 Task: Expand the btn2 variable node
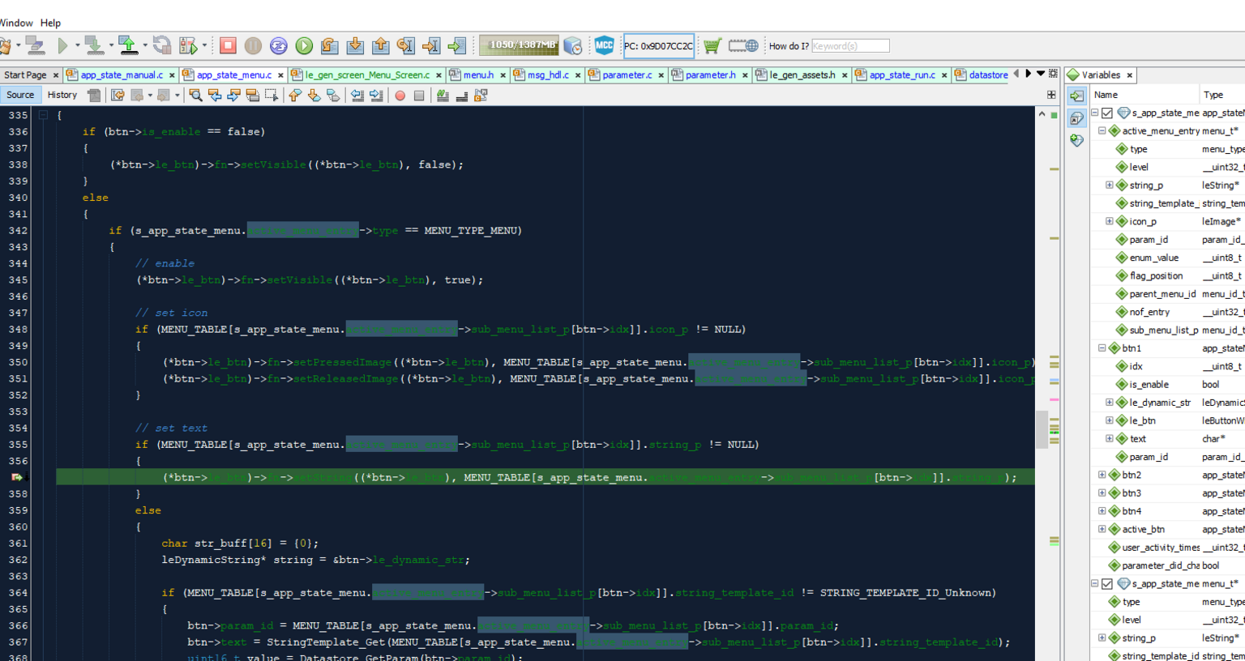pos(1102,475)
